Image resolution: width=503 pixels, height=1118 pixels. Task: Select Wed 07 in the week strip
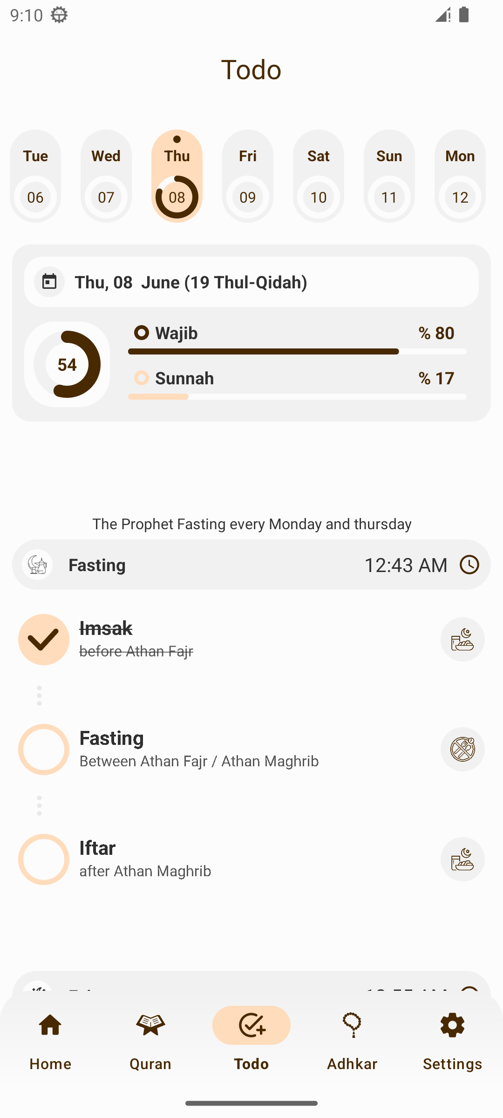[x=106, y=176]
